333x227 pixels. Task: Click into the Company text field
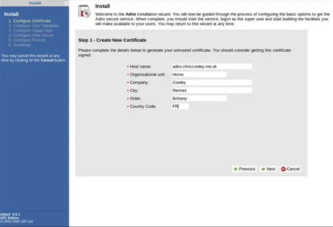point(212,83)
